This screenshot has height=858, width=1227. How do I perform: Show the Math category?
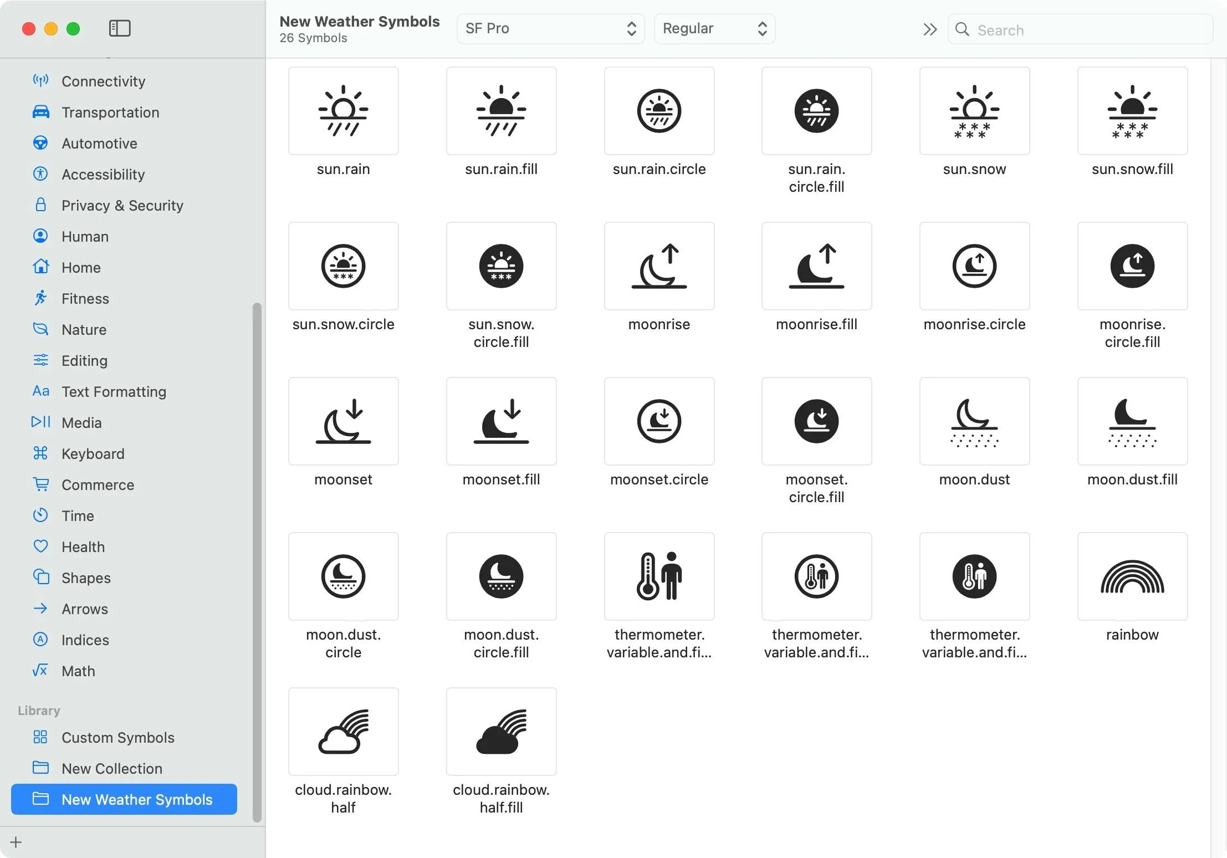coord(124,671)
